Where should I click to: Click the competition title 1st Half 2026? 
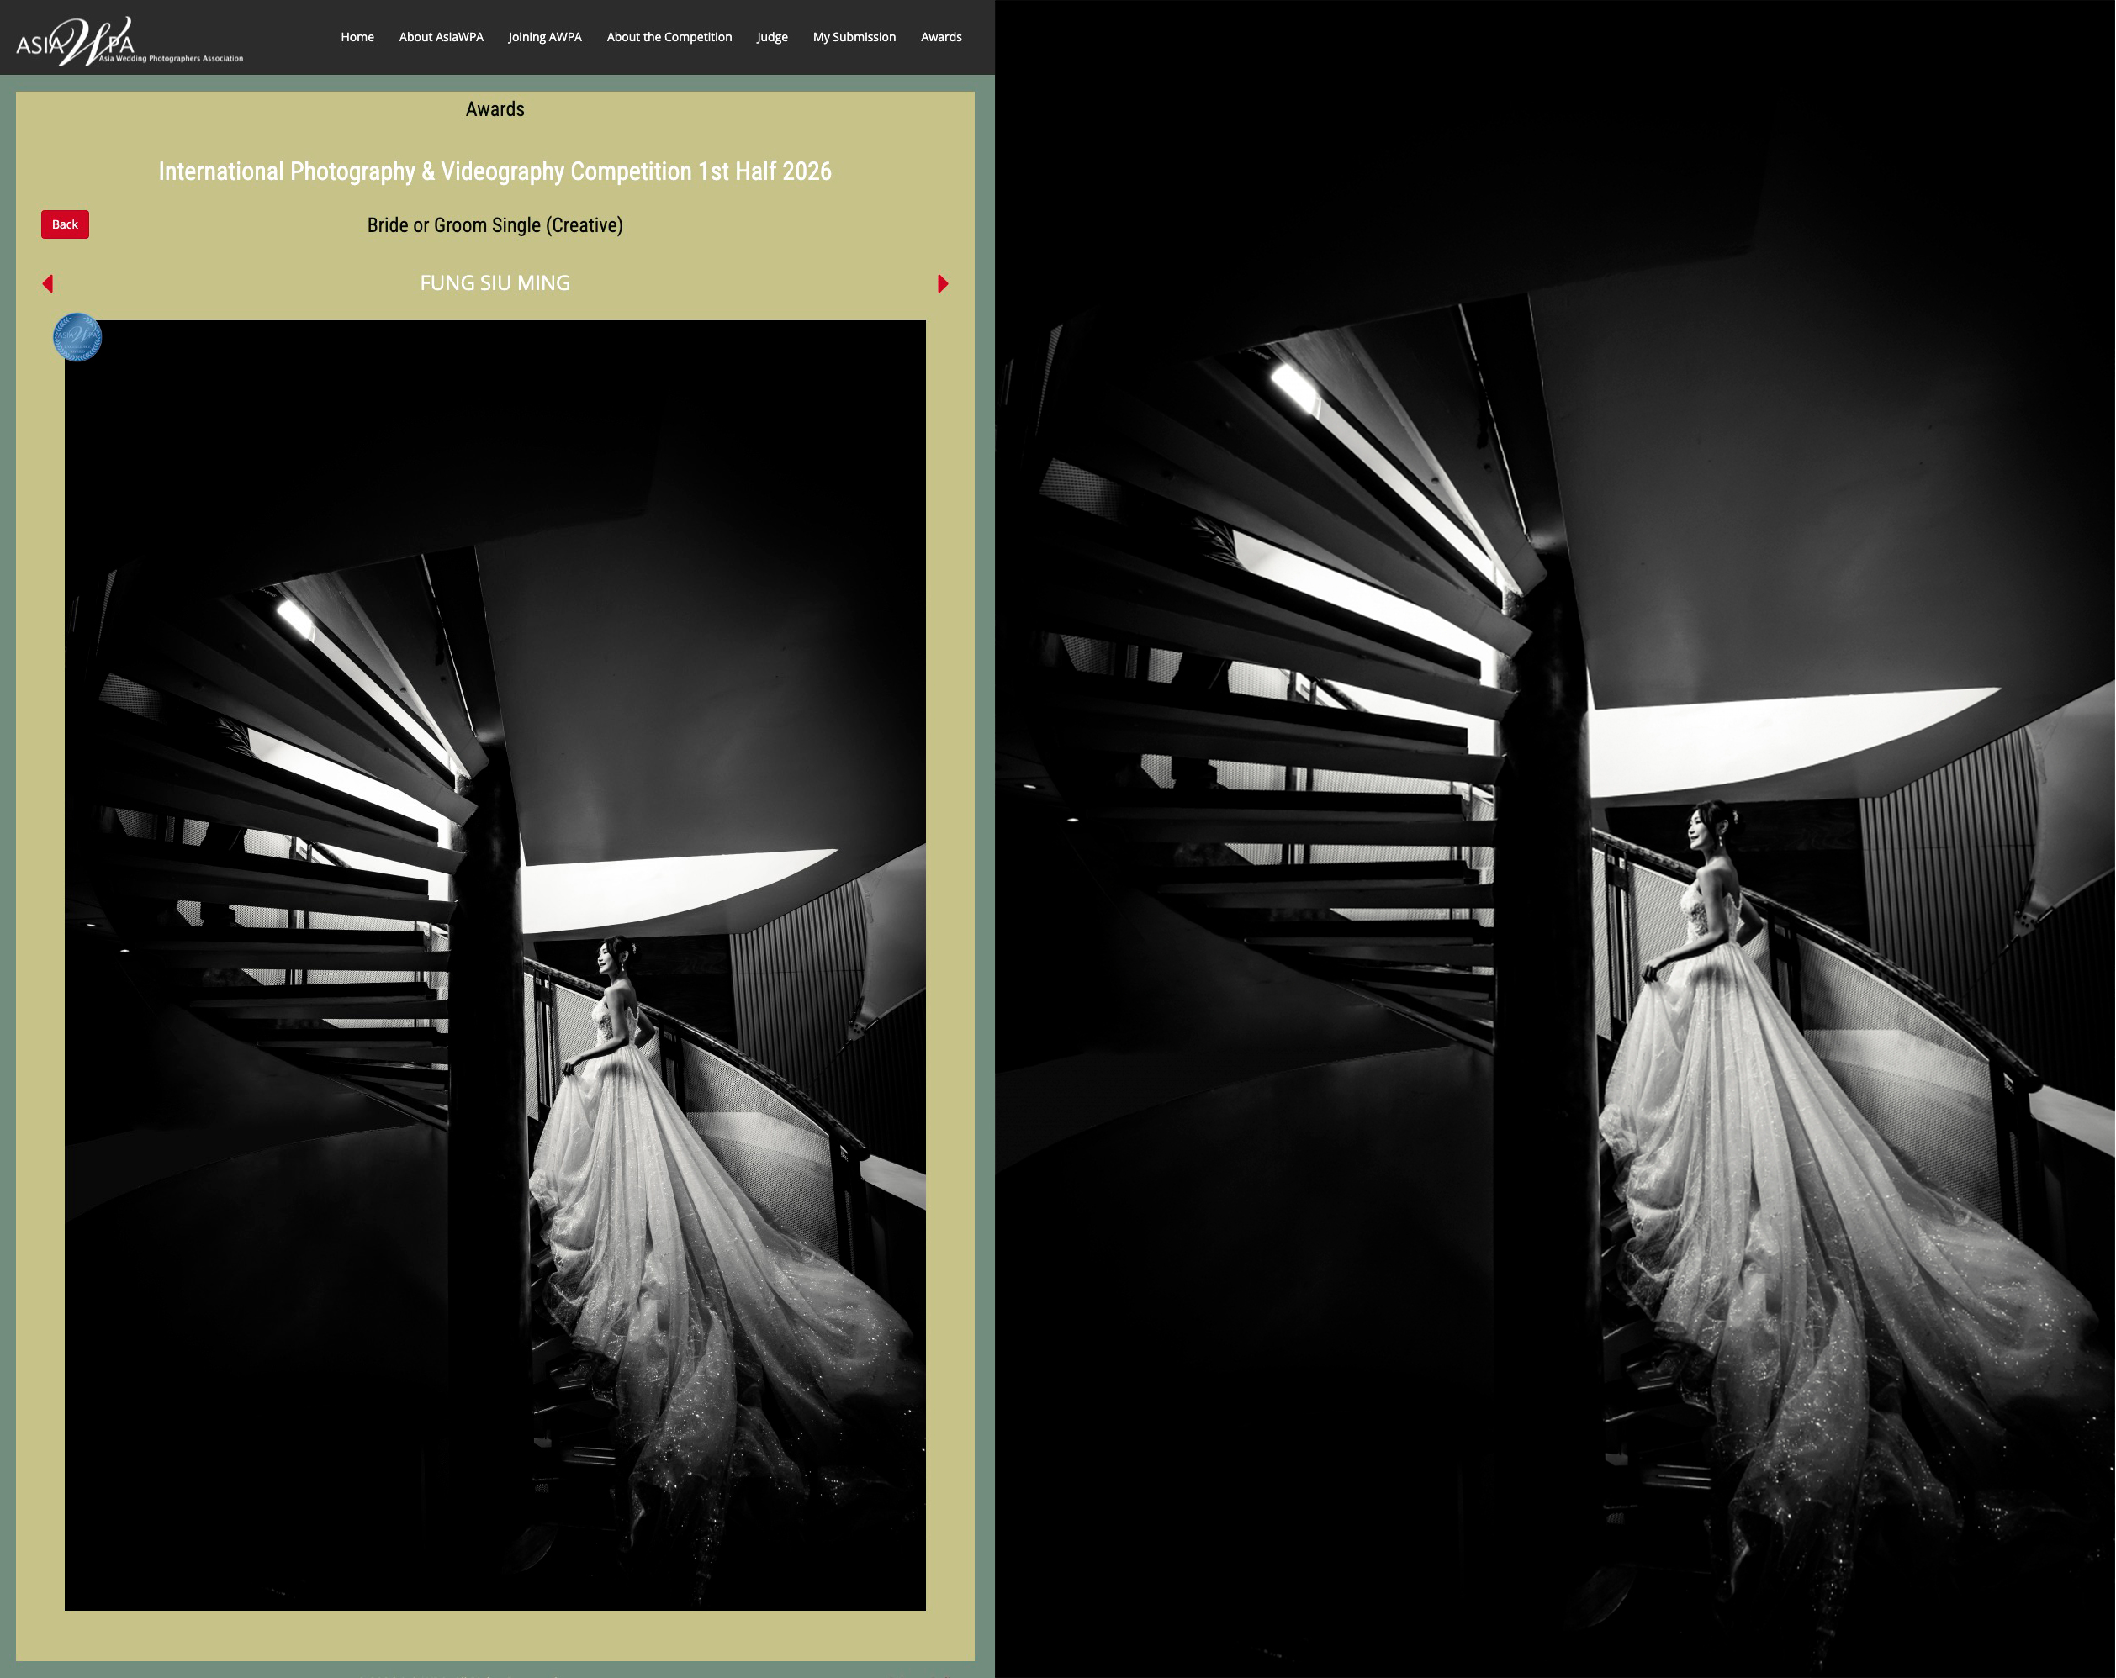pos(495,171)
